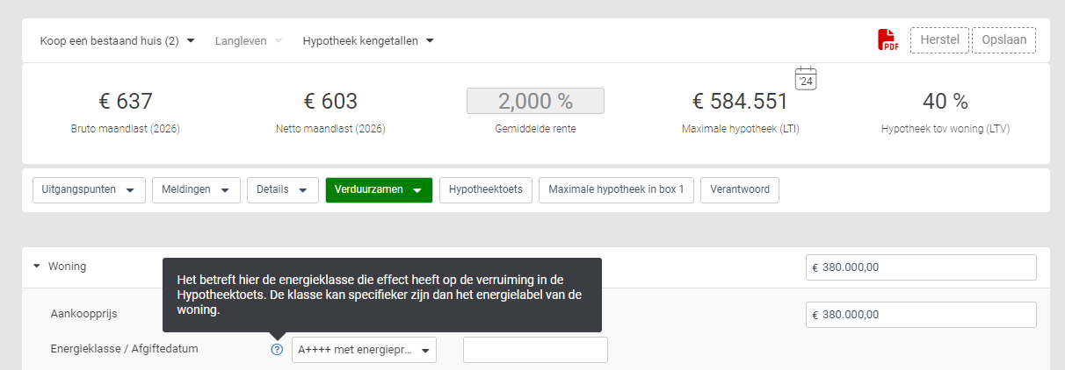Click the empty Afgiftedatum date field
This screenshot has height=370, width=1065.
(x=535, y=350)
